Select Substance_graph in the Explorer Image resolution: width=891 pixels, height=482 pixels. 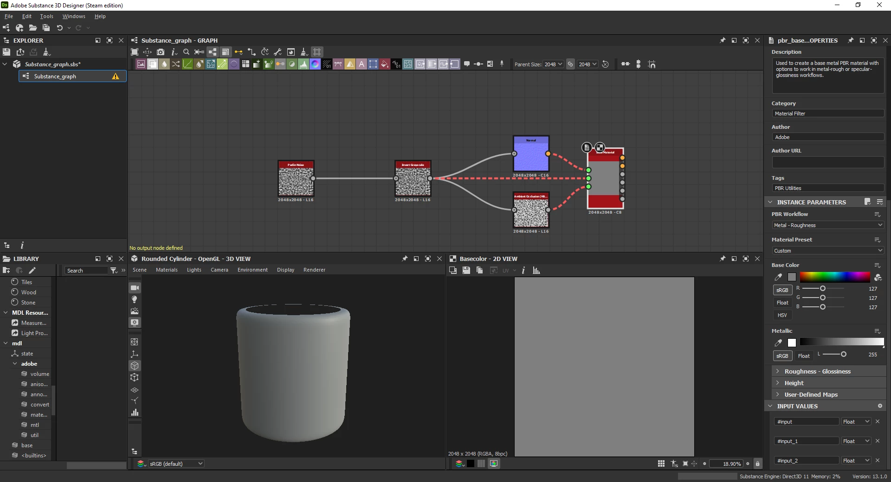(73, 76)
